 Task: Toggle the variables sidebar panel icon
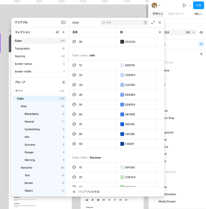tap(63, 23)
